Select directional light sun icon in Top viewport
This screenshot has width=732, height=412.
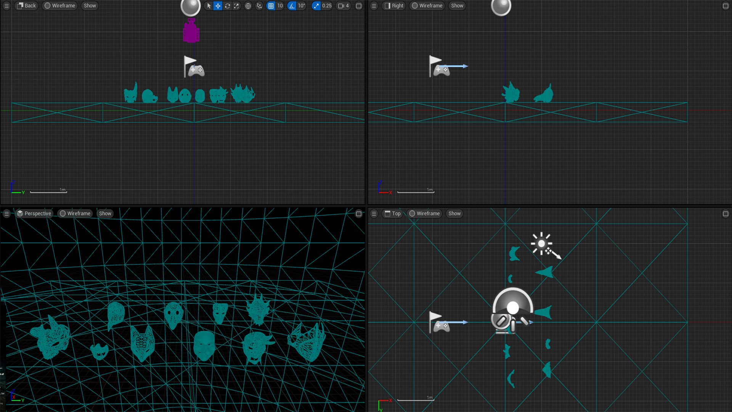coord(541,243)
